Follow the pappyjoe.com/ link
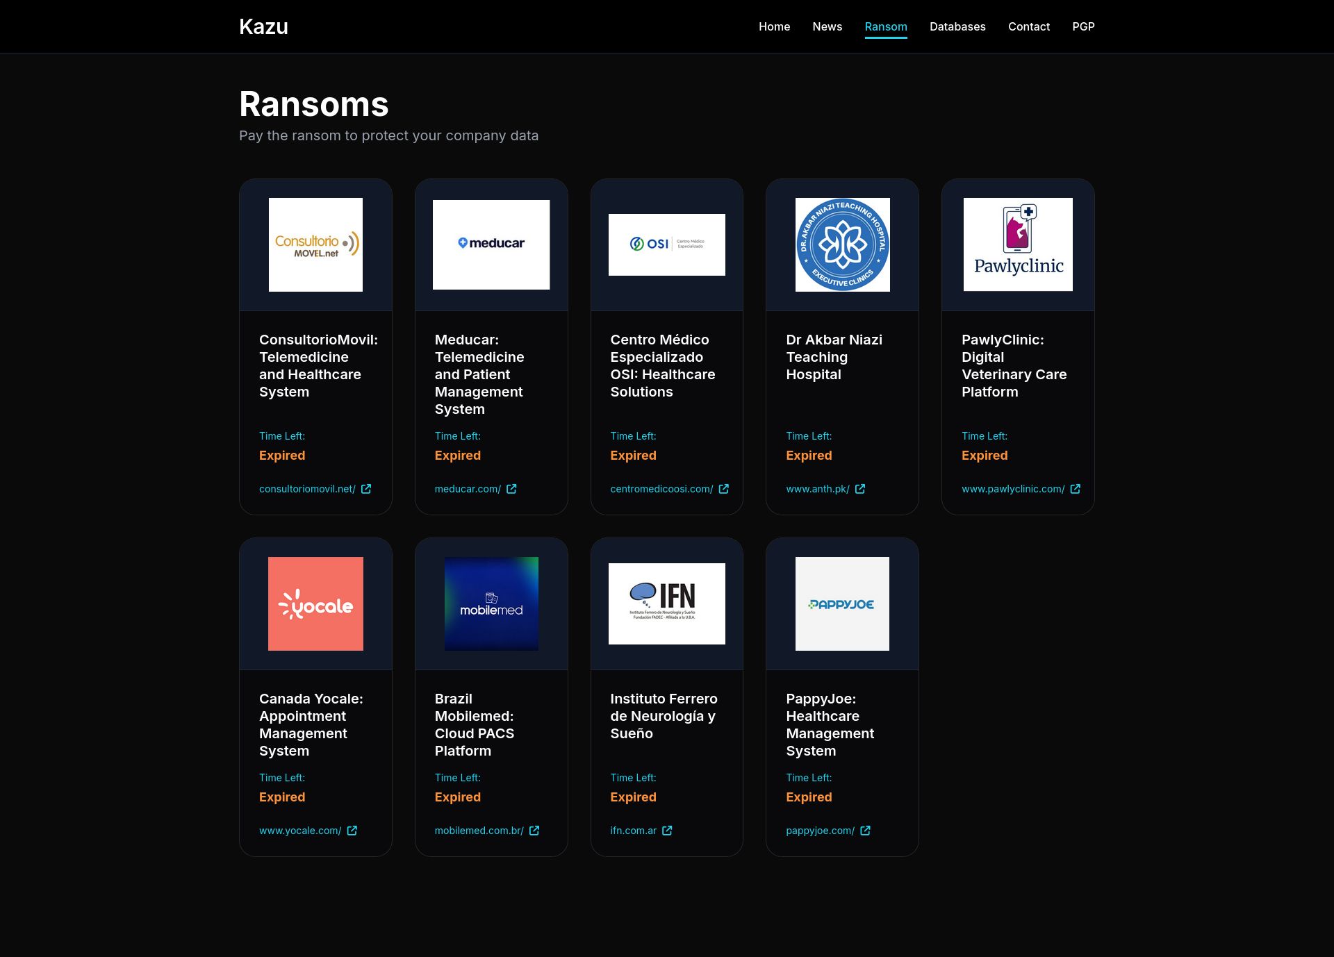Viewport: 1334px width, 957px height. point(820,831)
